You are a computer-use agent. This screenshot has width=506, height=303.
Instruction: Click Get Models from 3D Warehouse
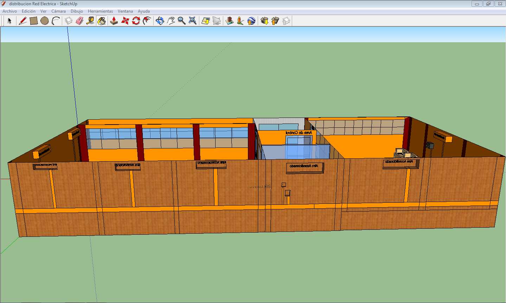click(x=265, y=20)
